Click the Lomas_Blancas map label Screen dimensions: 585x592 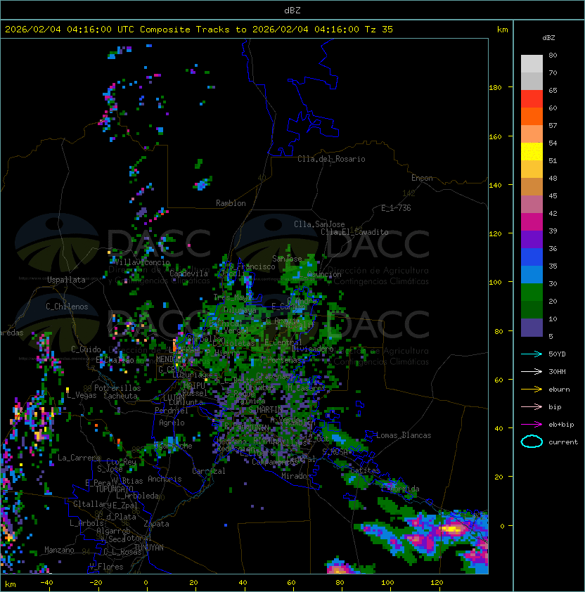pos(404,435)
